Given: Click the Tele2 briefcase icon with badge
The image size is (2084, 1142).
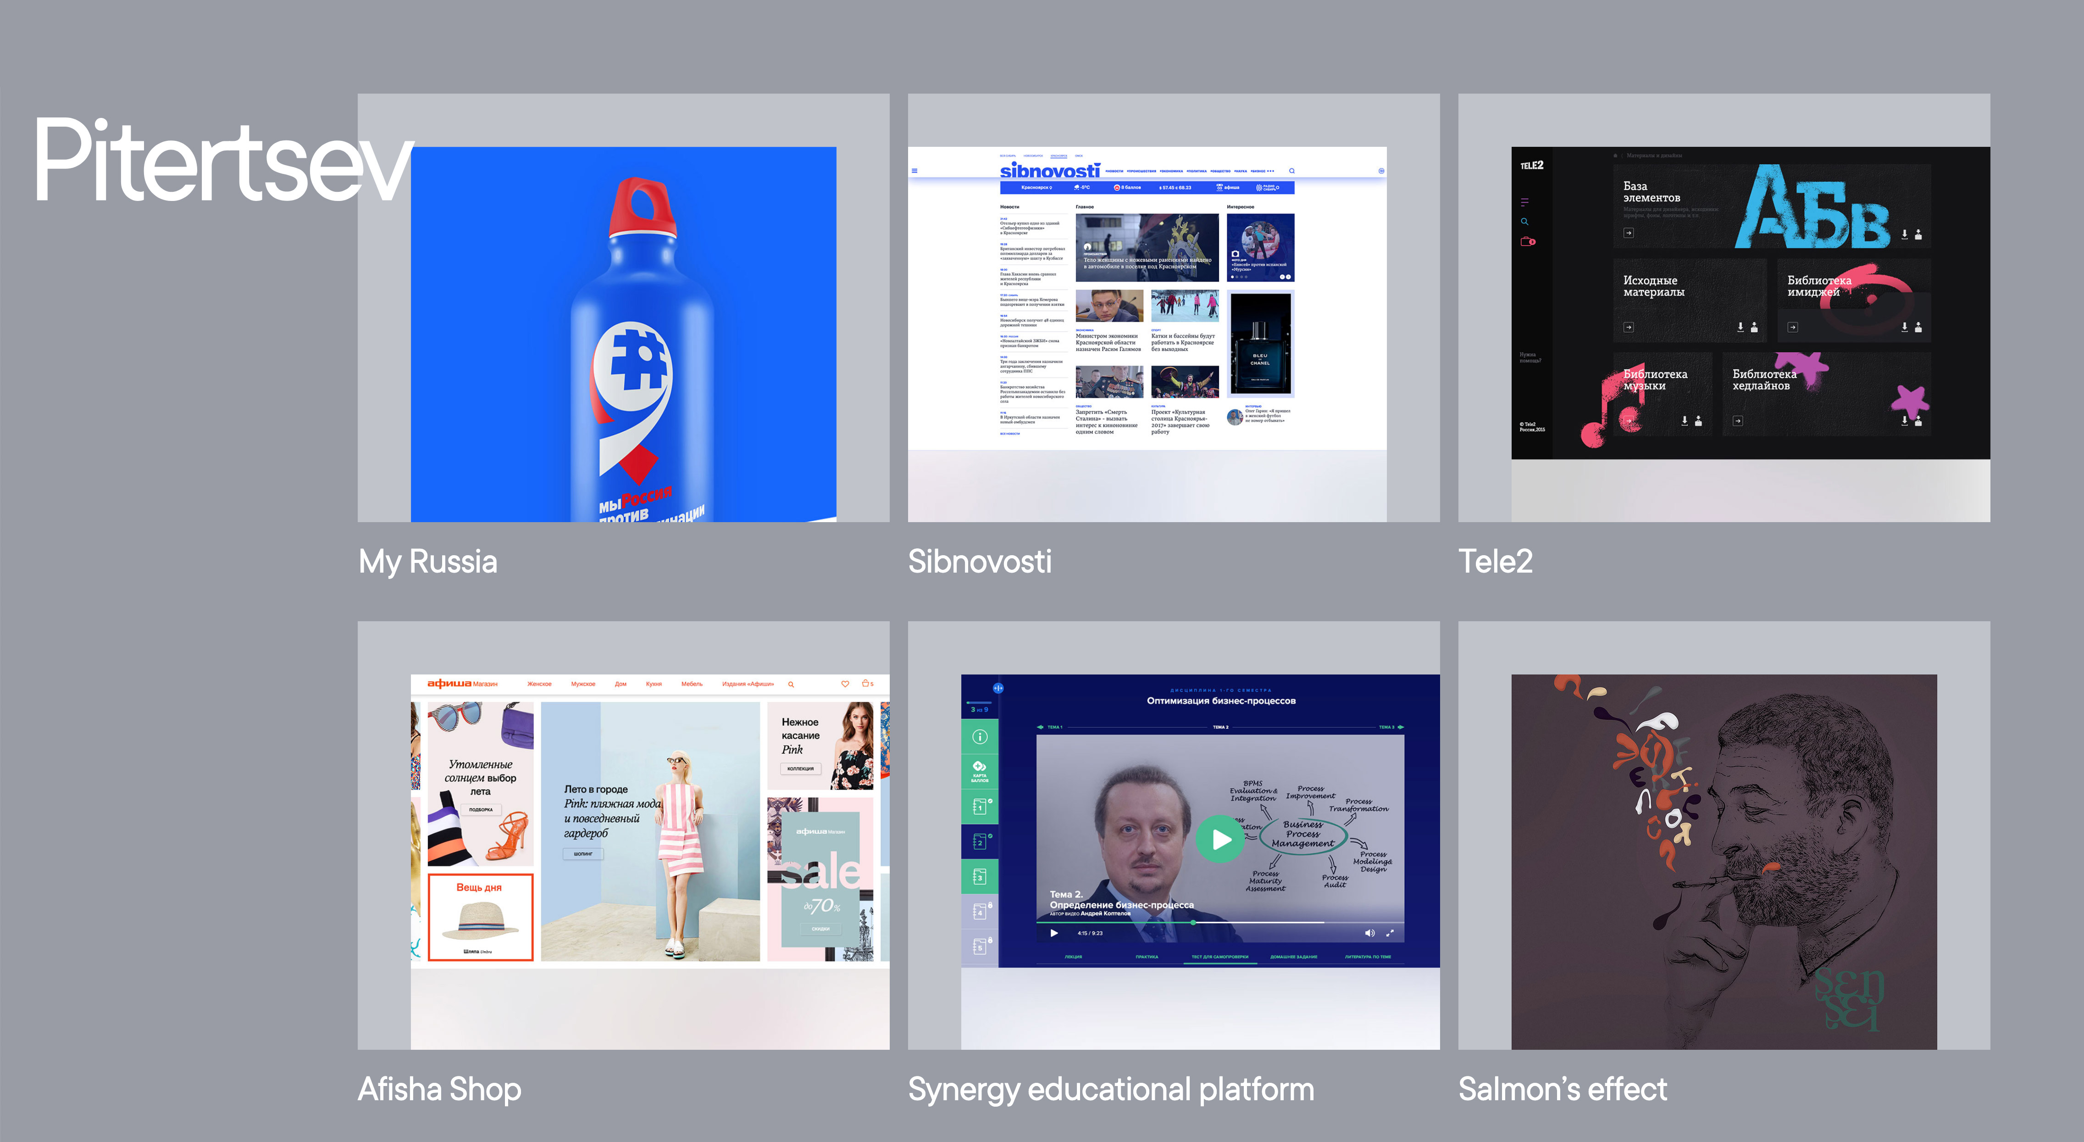Looking at the screenshot, I should coord(1527,241).
